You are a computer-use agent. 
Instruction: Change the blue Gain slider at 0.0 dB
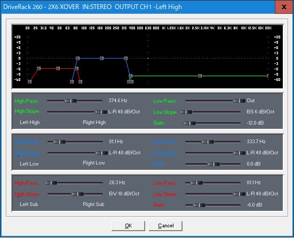point(213,164)
